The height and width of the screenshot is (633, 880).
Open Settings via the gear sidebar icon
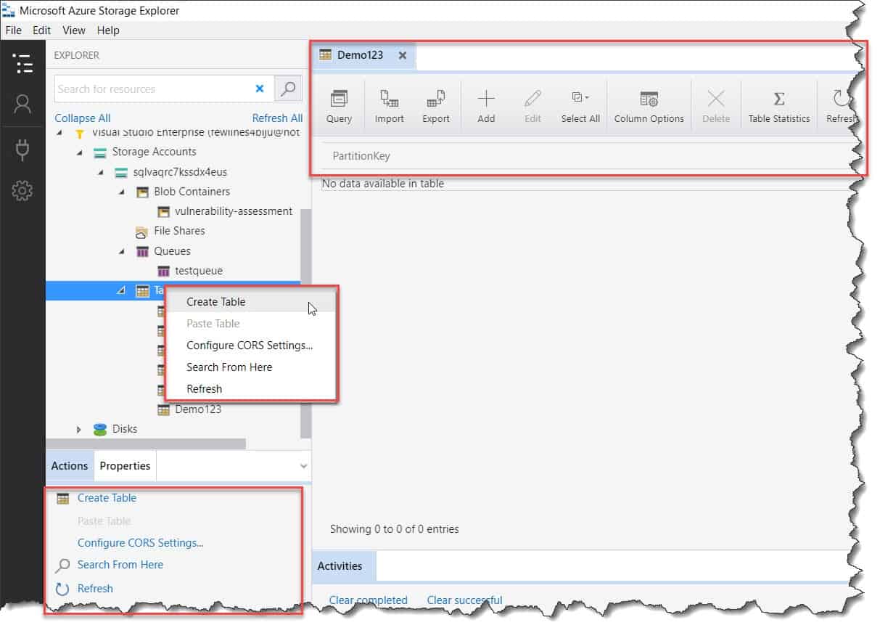(x=23, y=190)
